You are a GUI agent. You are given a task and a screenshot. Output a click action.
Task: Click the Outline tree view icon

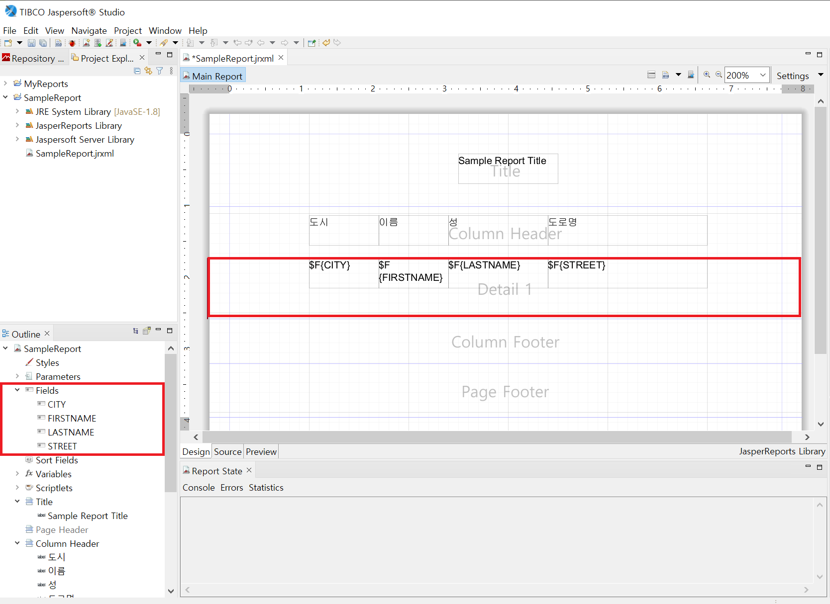(x=136, y=331)
